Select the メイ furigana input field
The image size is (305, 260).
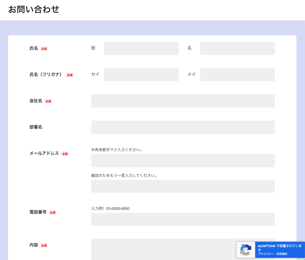237,75
